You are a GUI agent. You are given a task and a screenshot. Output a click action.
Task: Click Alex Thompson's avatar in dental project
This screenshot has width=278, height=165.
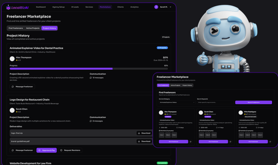12,59
